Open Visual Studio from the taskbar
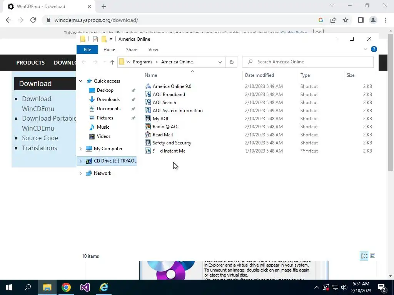The height and width of the screenshot is (295, 394). pyautogui.click(x=85, y=287)
